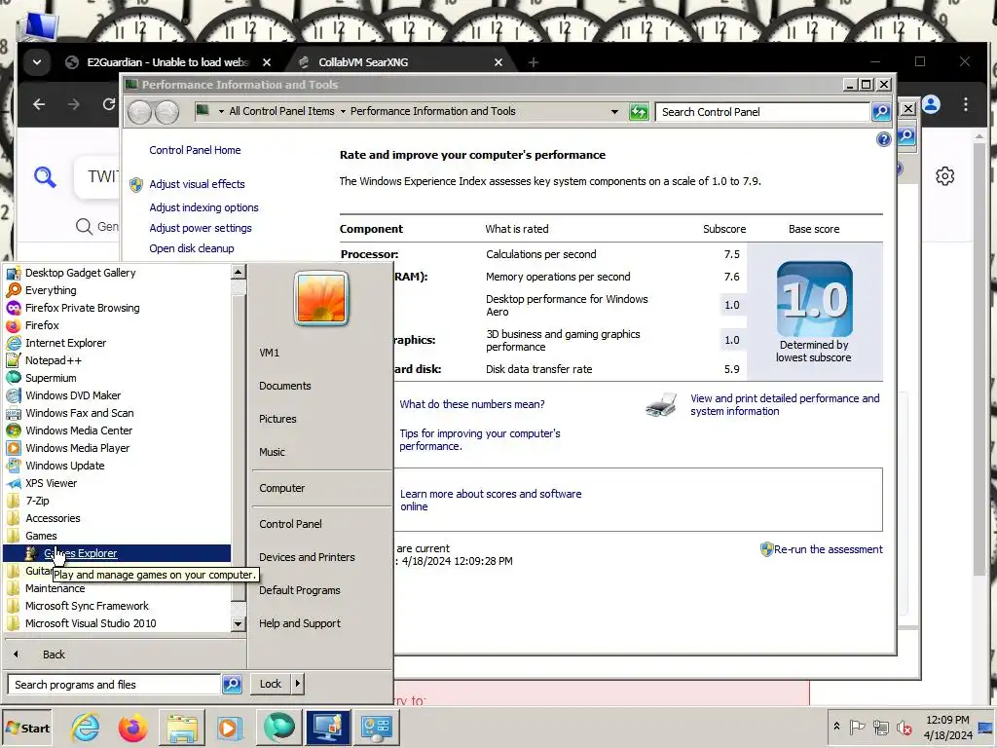997x748 pixels.
Task: Open Supermium from Start menu list
Action: [x=51, y=378]
